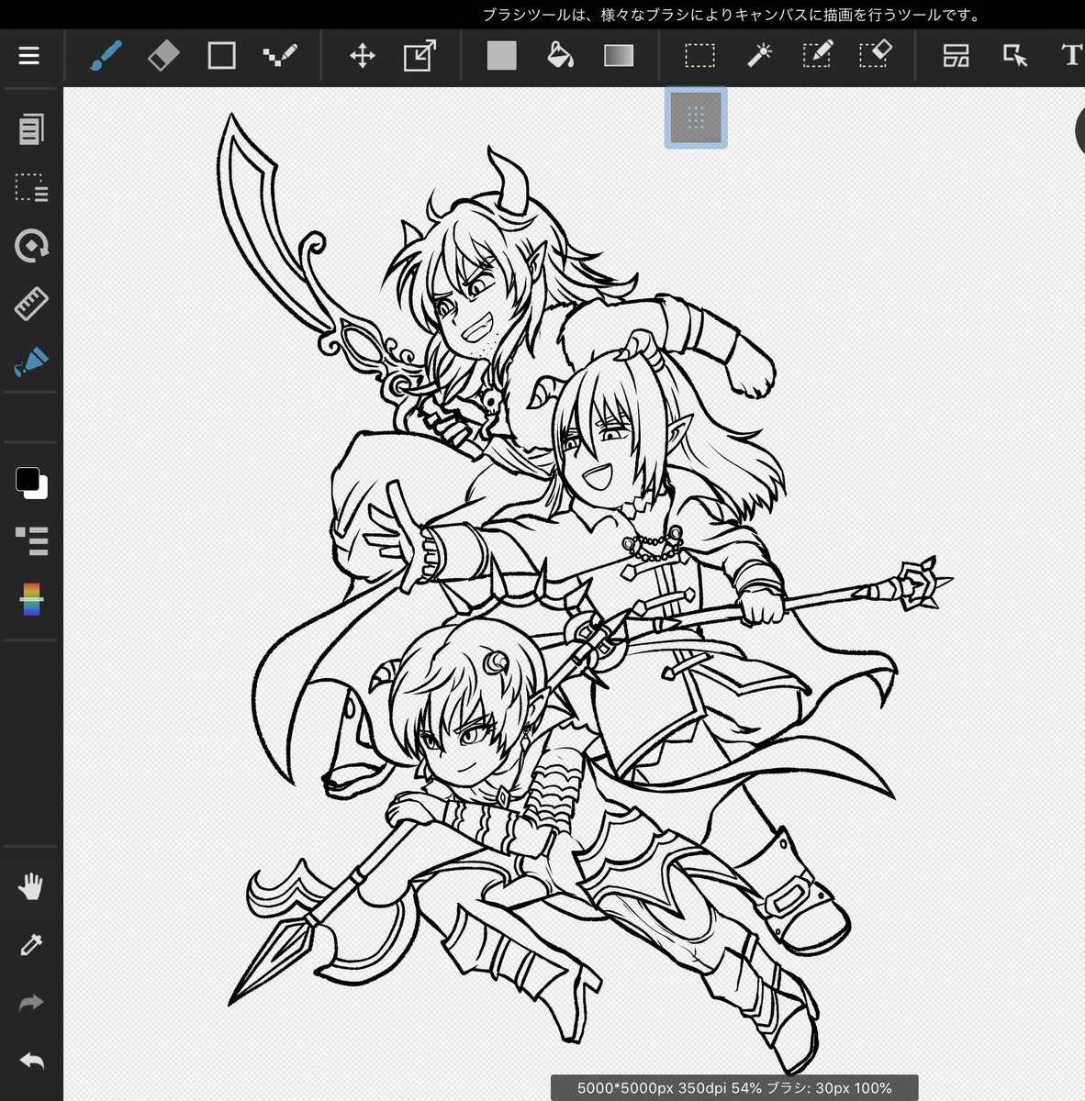Image resolution: width=1085 pixels, height=1101 pixels.
Task: Open the Transform tool
Action: [x=419, y=56]
